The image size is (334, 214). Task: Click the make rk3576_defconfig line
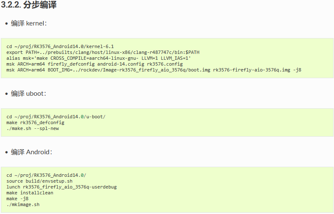tap(35, 122)
